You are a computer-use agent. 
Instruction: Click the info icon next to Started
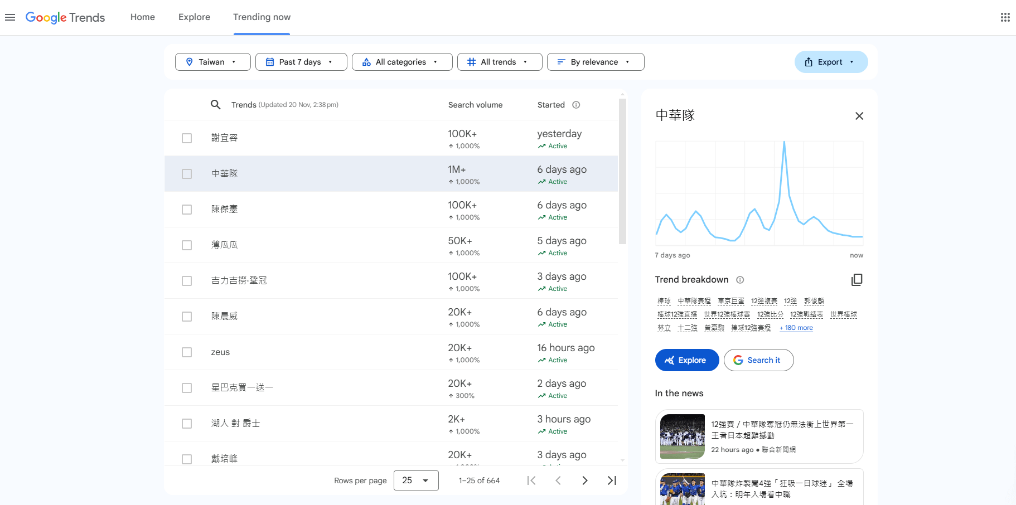tap(577, 105)
